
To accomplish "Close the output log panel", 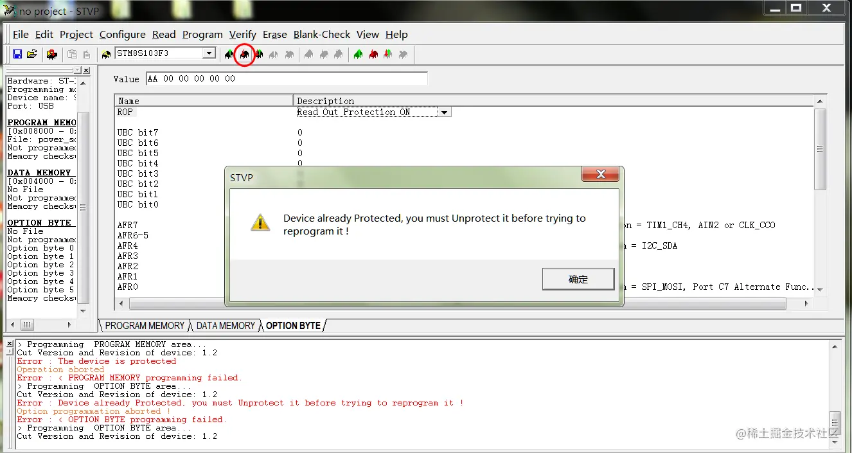I will coord(9,344).
